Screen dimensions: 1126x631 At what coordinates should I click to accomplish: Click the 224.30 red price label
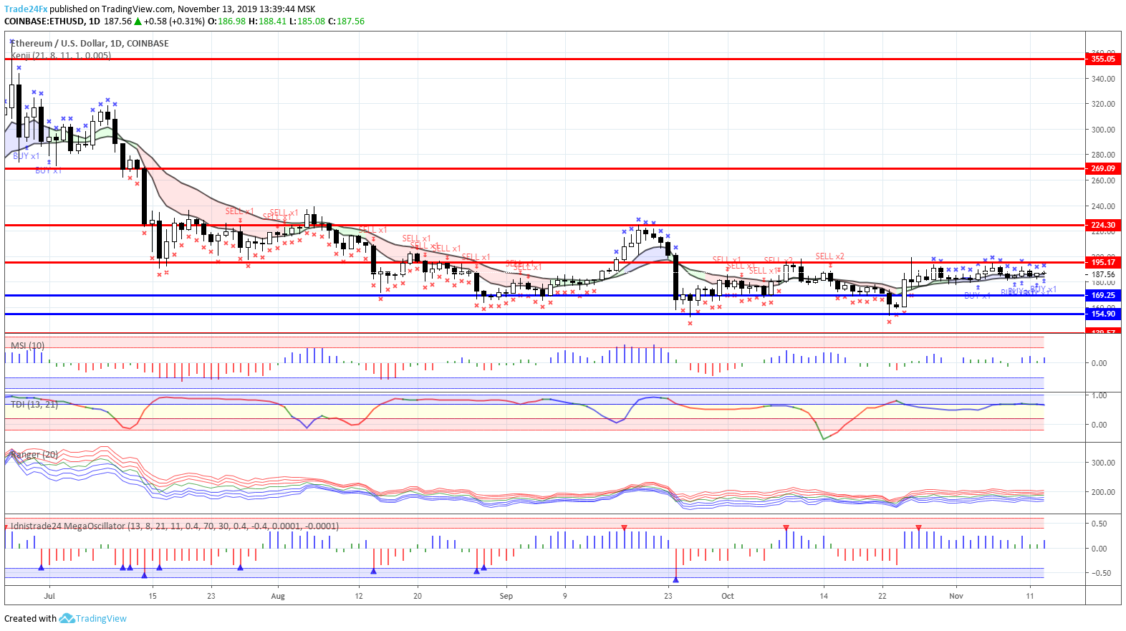[1103, 225]
